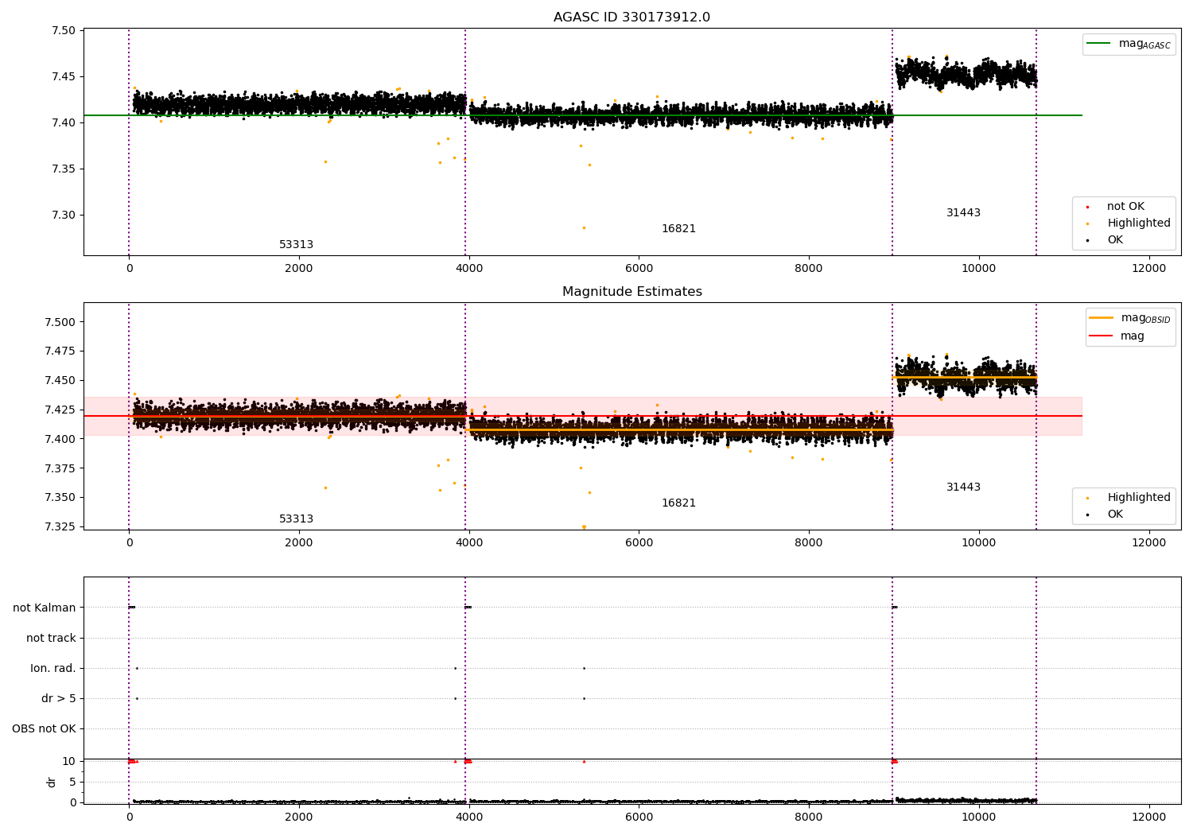
Task: Click Highlighted legend entry in middle plot
Action: [1139, 498]
